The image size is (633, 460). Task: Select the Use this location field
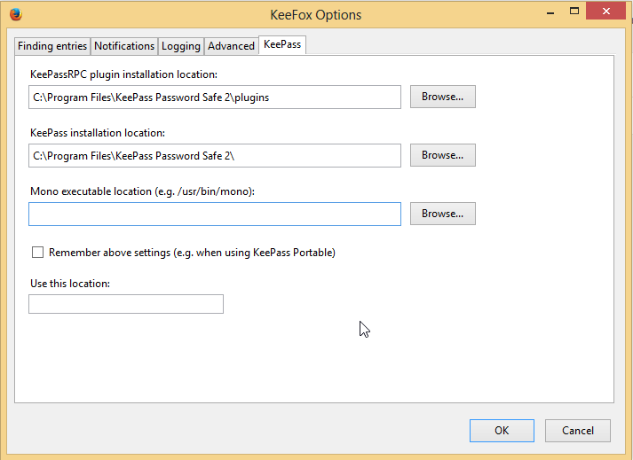click(125, 304)
